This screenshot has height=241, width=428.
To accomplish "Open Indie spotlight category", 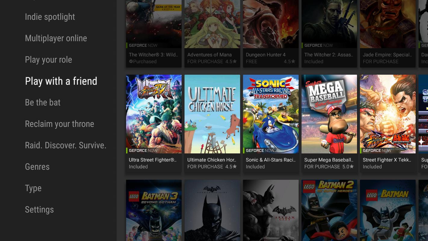I will point(50,17).
